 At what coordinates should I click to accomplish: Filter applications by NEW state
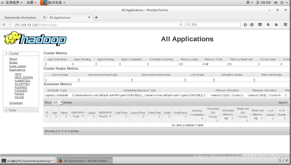pyautogui.click(x=18, y=74)
